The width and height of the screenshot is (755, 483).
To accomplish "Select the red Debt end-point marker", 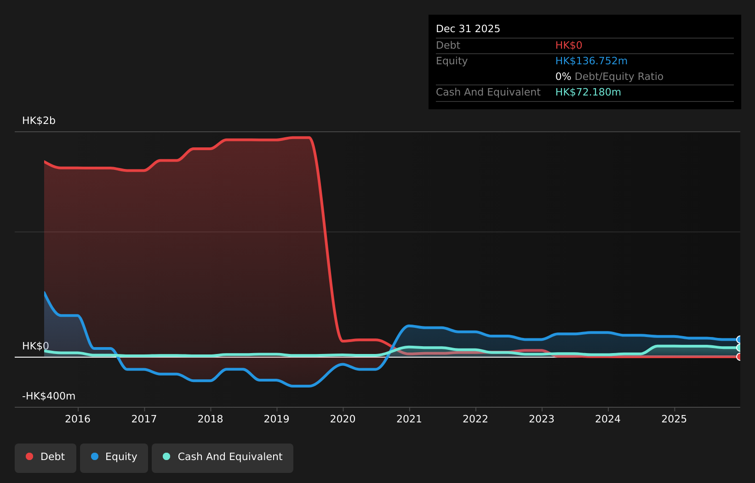I will click(739, 357).
